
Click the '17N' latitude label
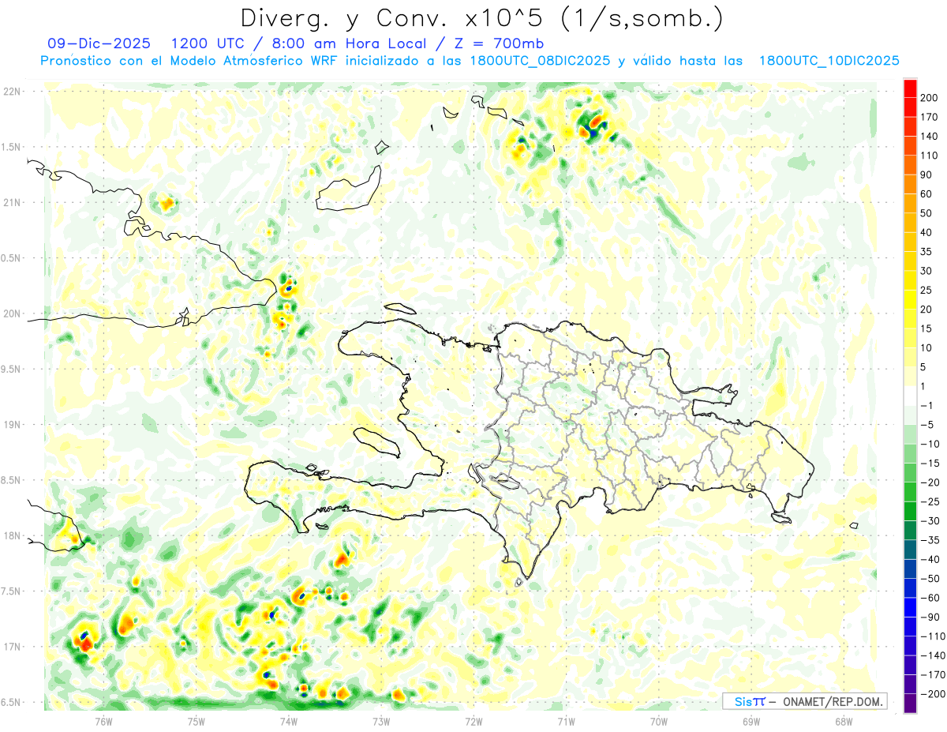pyautogui.click(x=13, y=647)
